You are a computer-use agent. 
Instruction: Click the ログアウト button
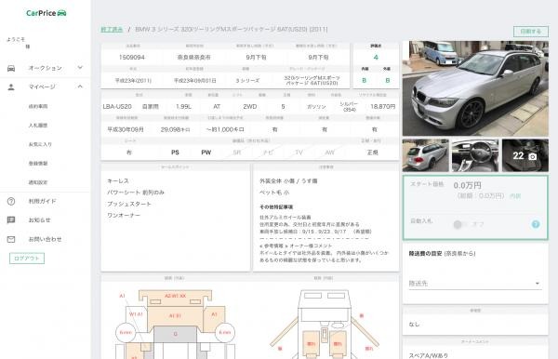(x=27, y=259)
